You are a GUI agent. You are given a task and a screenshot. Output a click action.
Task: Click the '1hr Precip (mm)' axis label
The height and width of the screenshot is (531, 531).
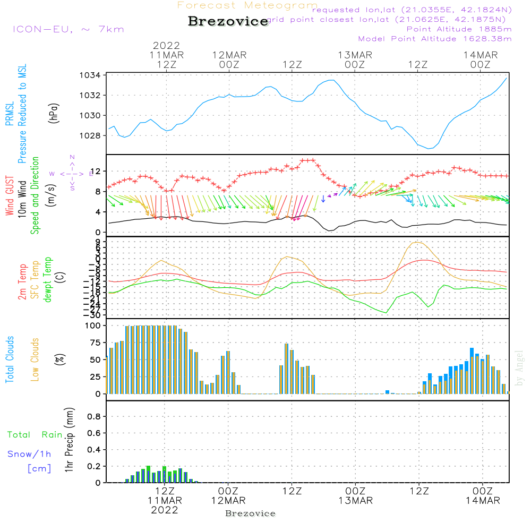click(69, 440)
